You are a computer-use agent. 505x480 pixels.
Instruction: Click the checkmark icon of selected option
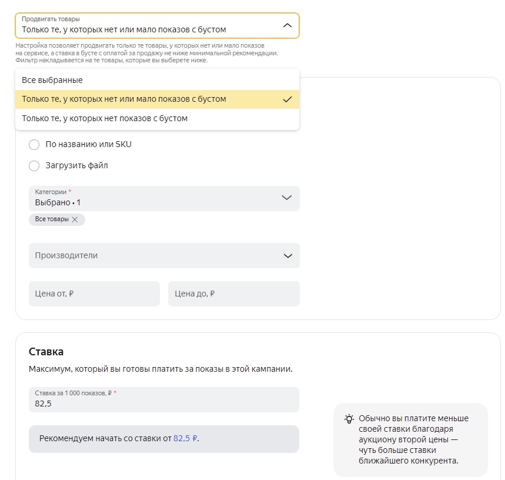point(287,99)
